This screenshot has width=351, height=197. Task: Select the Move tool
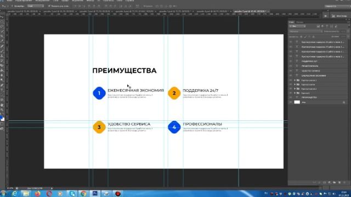point(2,17)
